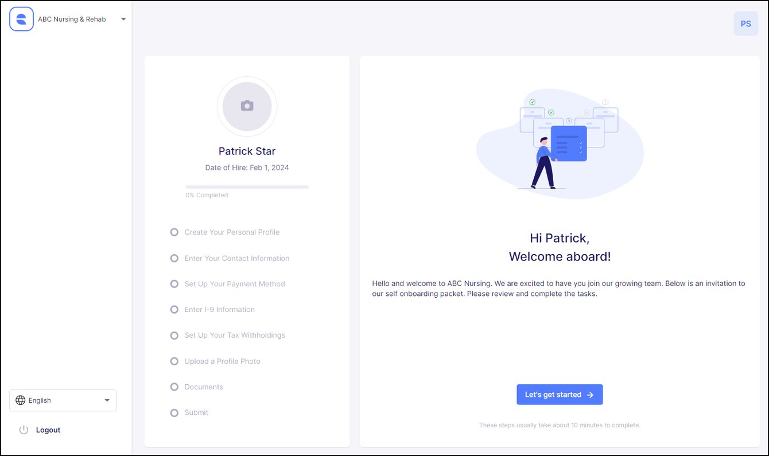Select the Enter Your Contact Information circle
Viewport: 769px width, 456px height.
click(x=174, y=258)
